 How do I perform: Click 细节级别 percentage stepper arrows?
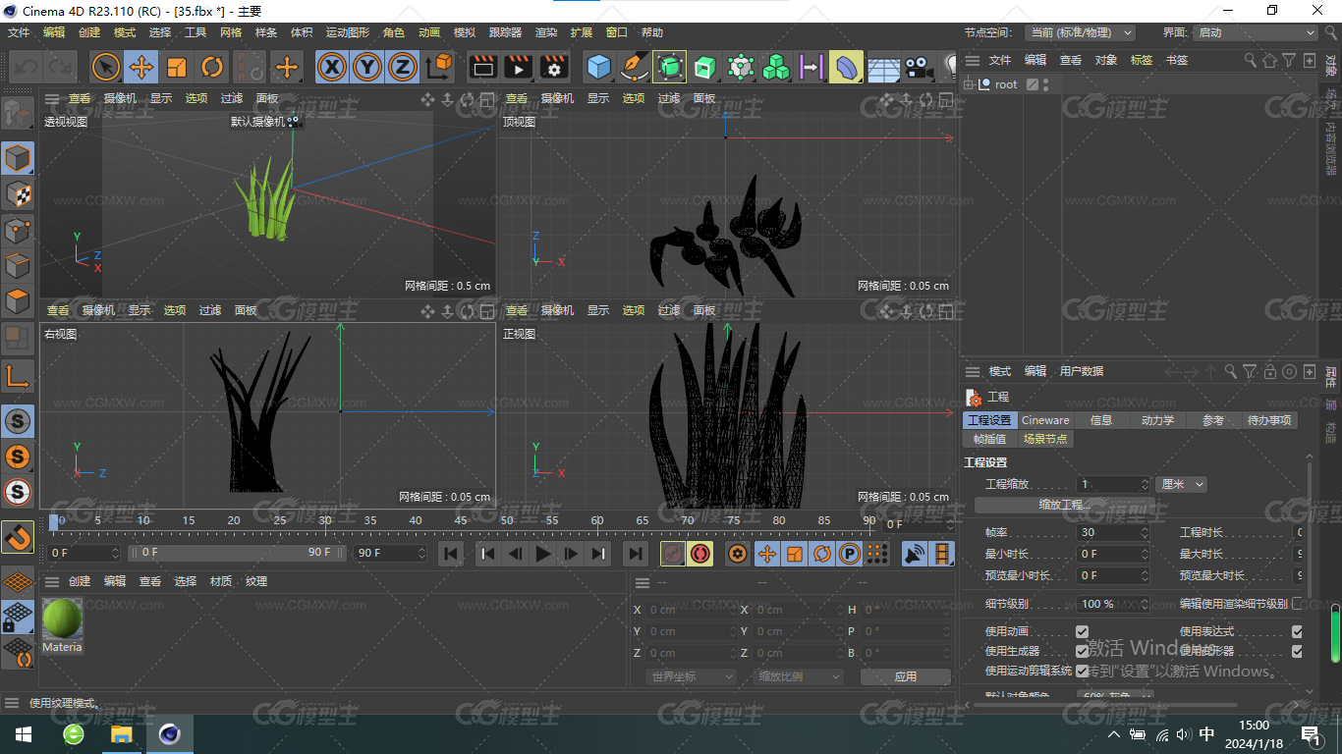click(1145, 604)
